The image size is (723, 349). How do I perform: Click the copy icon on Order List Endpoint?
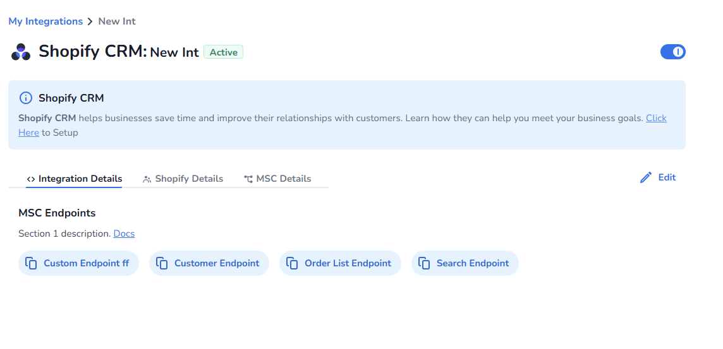[x=292, y=263]
